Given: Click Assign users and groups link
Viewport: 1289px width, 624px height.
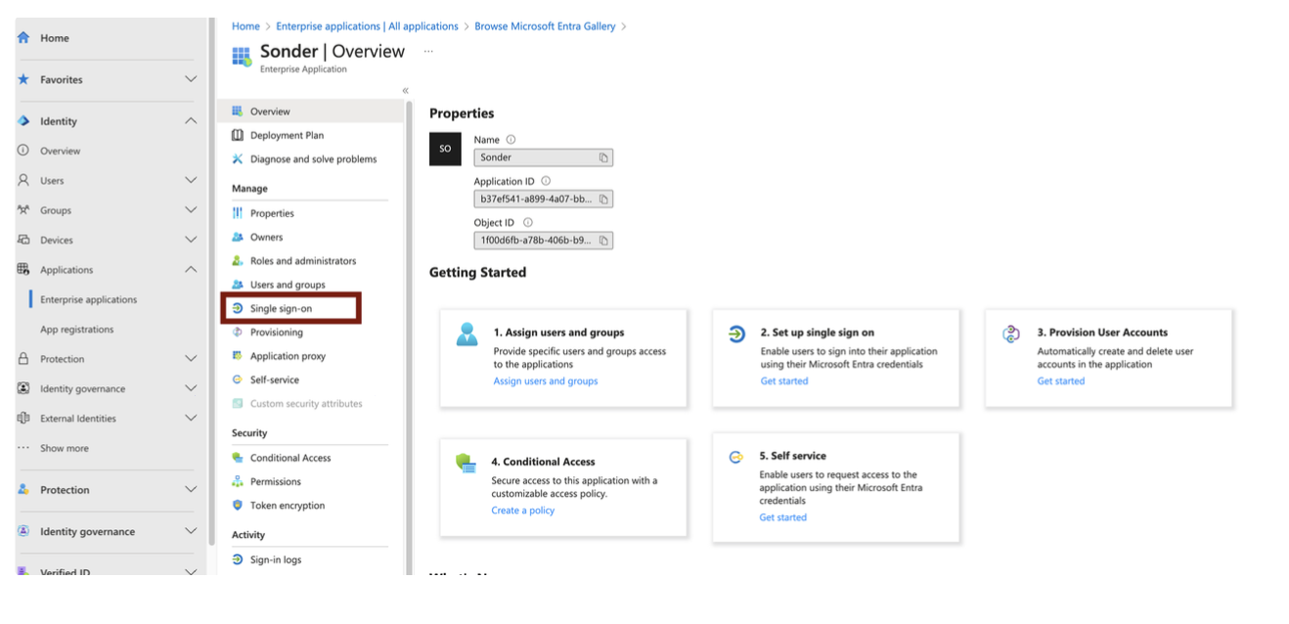Looking at the screenshot, I should (545, 381).
